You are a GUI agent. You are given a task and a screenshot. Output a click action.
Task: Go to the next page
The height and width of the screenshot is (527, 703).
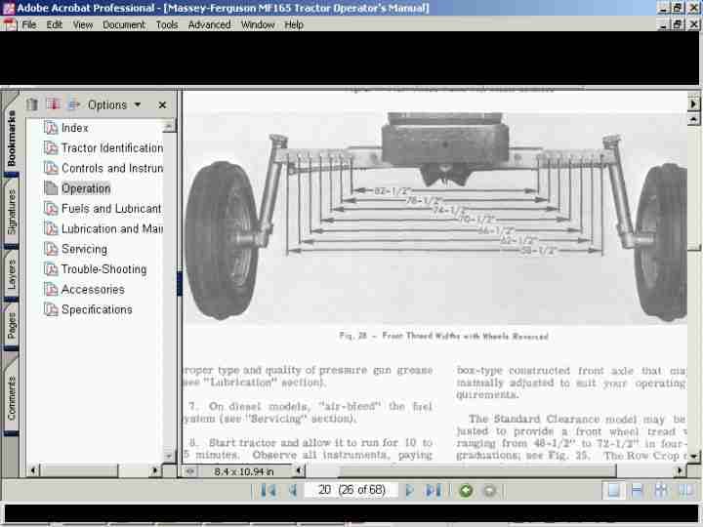pos(409,490)
